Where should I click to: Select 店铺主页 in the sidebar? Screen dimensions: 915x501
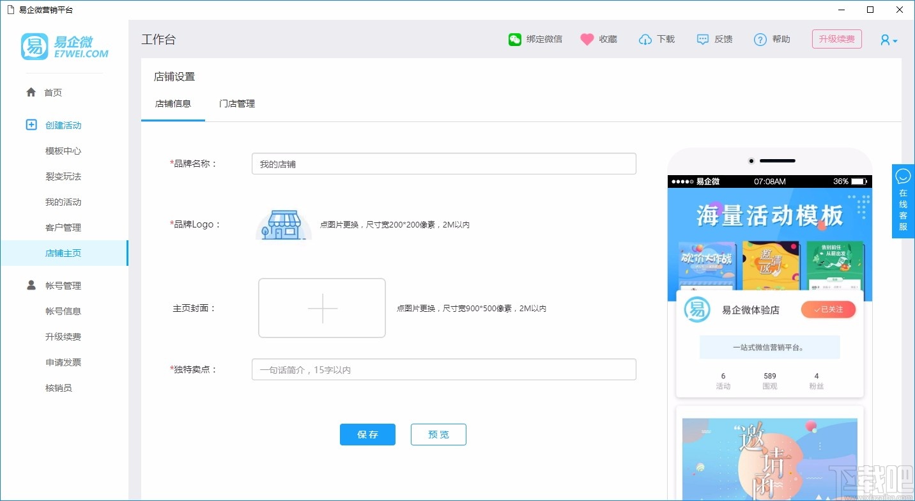[63, 253]
